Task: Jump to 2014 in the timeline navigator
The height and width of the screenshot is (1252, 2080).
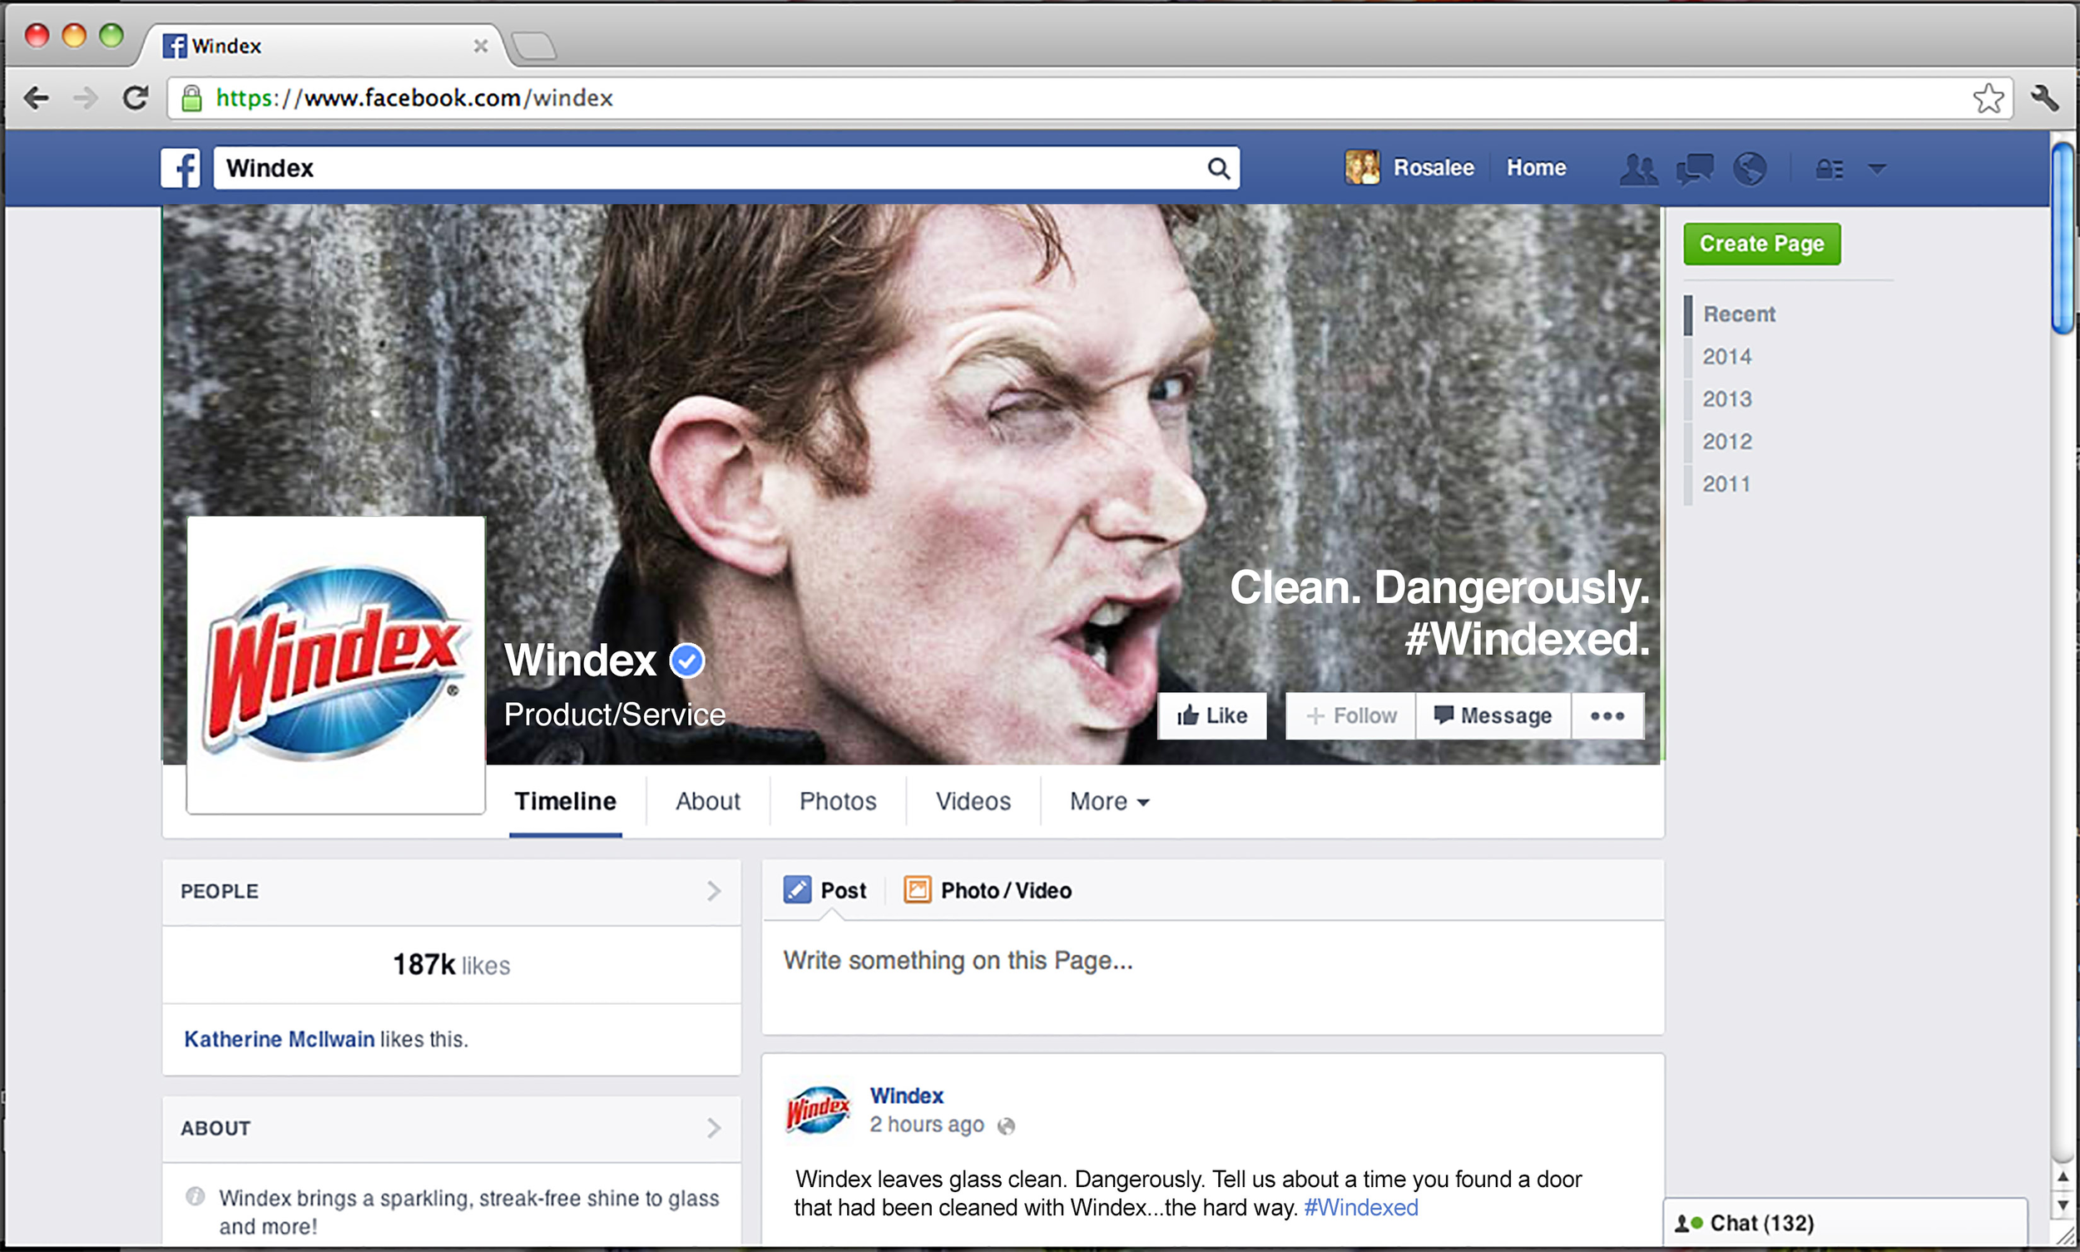Action: [x=1726, y=357]
